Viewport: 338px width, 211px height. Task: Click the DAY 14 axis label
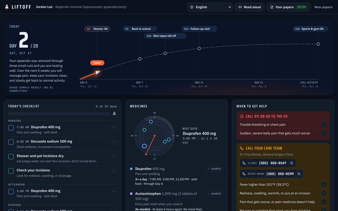(199, 82)
